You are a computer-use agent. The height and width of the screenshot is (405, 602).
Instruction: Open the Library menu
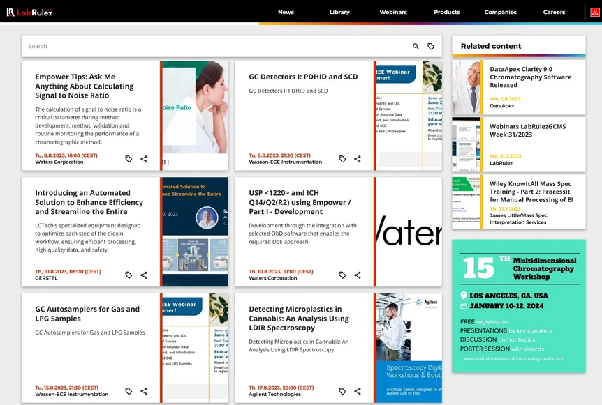[340, 13]
